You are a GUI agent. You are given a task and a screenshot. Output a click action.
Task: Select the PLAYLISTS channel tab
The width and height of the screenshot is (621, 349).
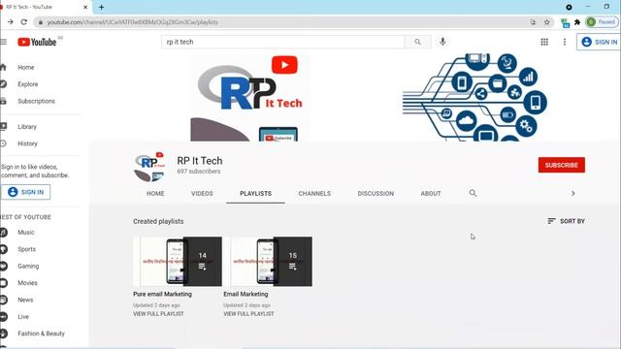[256, 194]
